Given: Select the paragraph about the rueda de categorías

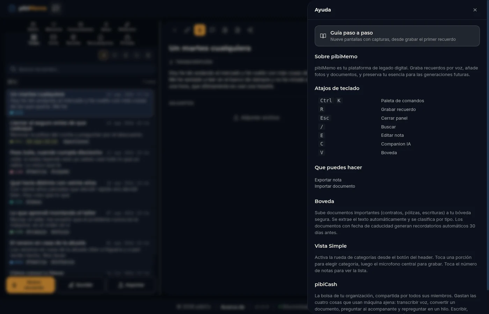Looking at the screenshot, I should click(396, 264).
